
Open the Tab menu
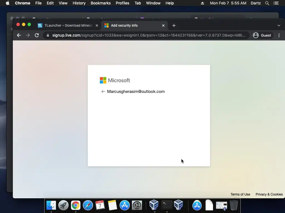(137, 3)
